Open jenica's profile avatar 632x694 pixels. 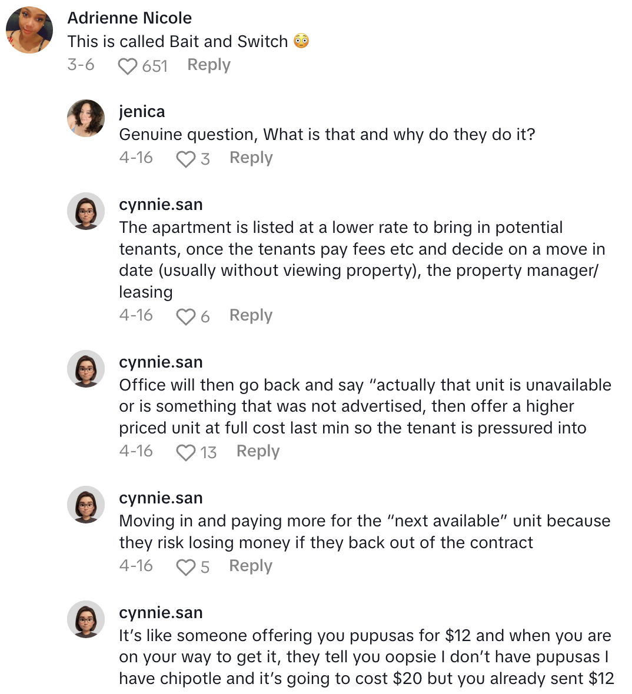click(86, 118)
